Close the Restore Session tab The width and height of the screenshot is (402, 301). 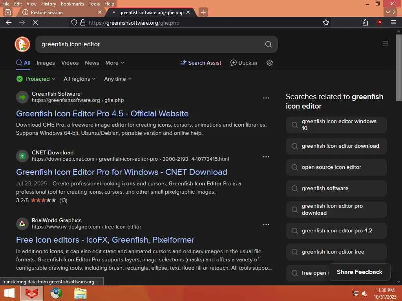click(x=100, y=12)
